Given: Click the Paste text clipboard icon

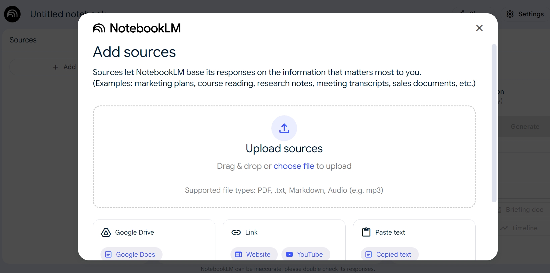Looking at the screenshot, I should 366,232.
